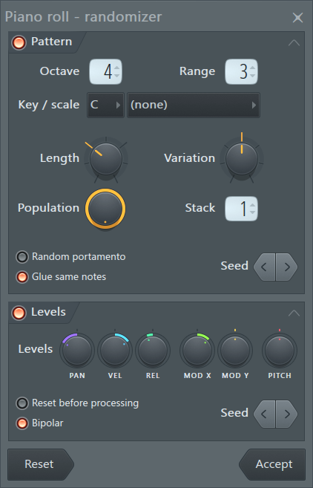Click the Octave number field

(105, 71)
